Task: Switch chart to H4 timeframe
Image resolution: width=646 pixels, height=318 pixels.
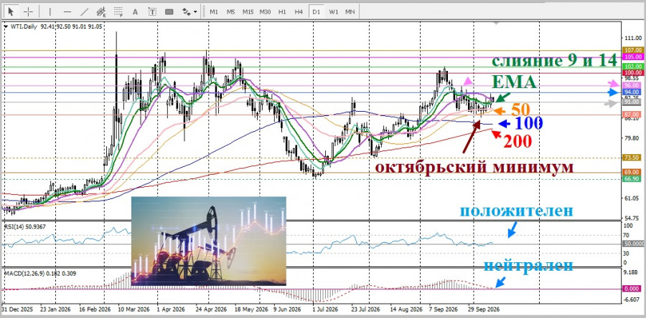Action: point(299,11)
